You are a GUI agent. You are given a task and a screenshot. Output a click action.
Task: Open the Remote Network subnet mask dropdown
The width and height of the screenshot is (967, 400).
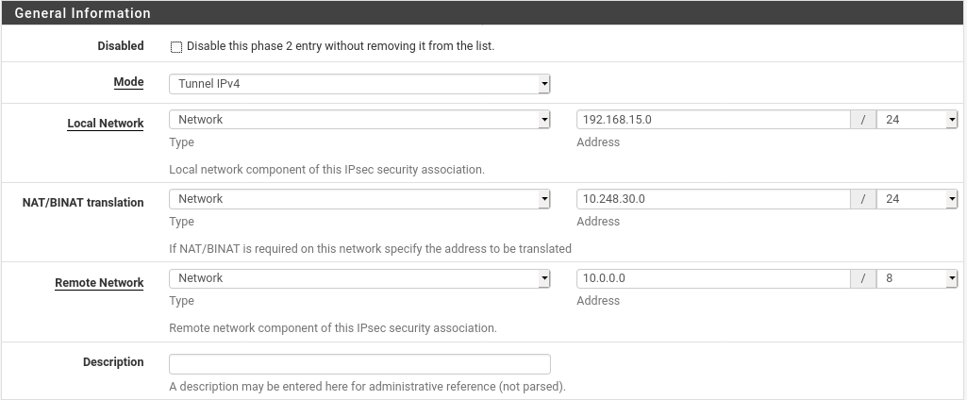tap(917, 278)
